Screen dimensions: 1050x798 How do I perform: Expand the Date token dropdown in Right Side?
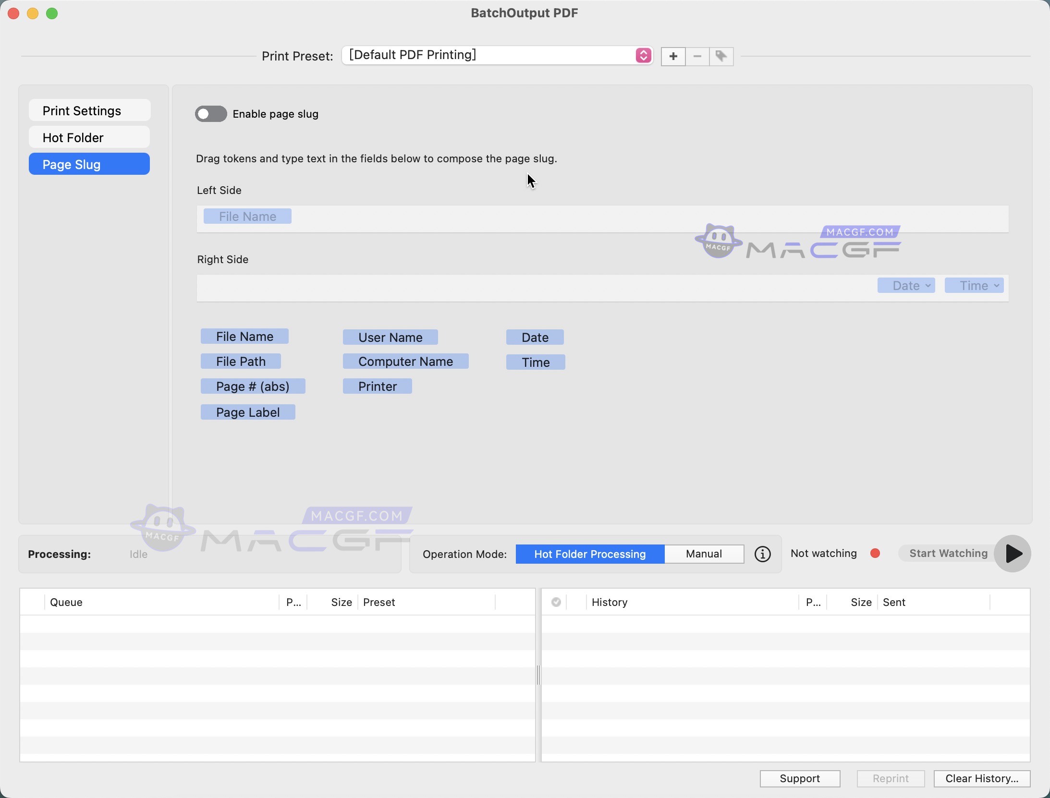[x=928, y=286]
